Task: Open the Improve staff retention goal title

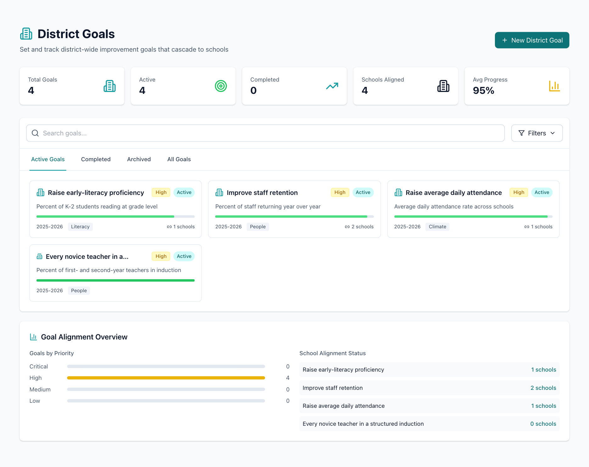Action: [x=262, y=193]
